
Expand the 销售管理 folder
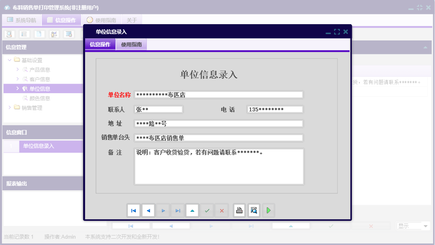point(9,107)
